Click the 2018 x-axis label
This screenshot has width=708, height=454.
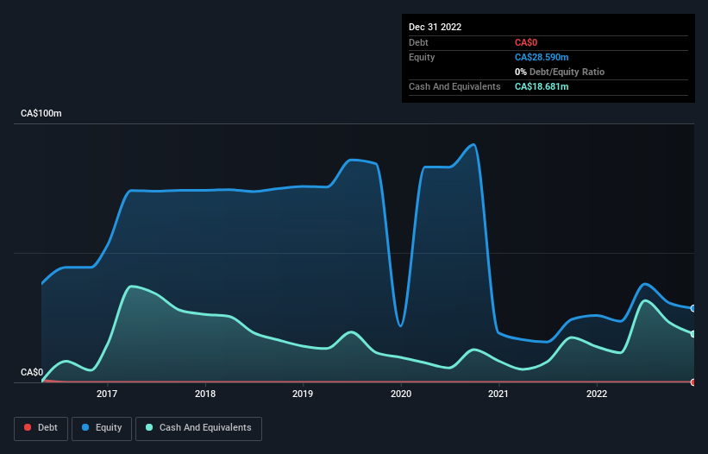(x=205, y=394)
